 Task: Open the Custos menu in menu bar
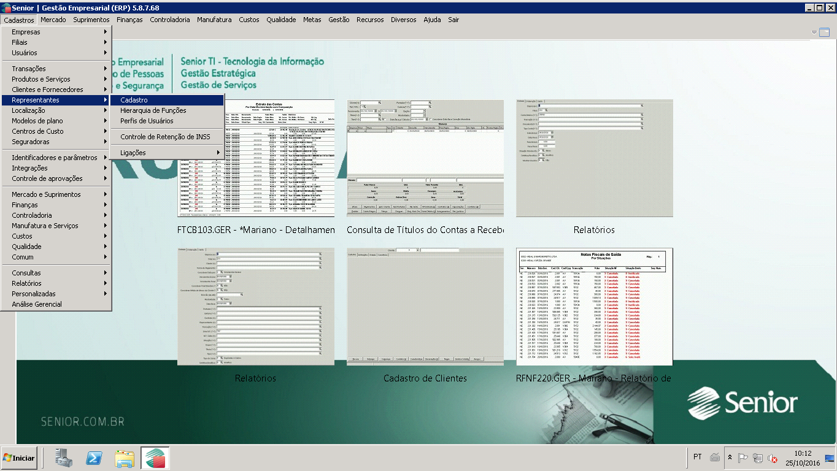click(249, 20)
